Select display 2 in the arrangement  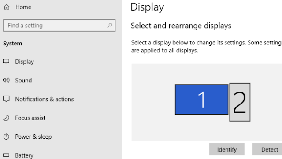(x=240, y=102)
